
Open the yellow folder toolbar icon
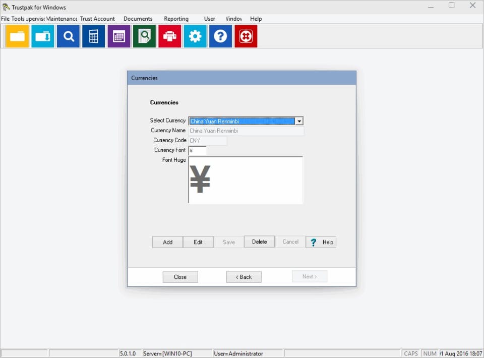17,36
